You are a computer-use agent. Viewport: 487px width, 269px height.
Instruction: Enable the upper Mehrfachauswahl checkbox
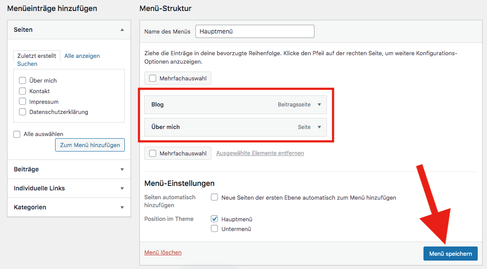[x=153, y=78]
